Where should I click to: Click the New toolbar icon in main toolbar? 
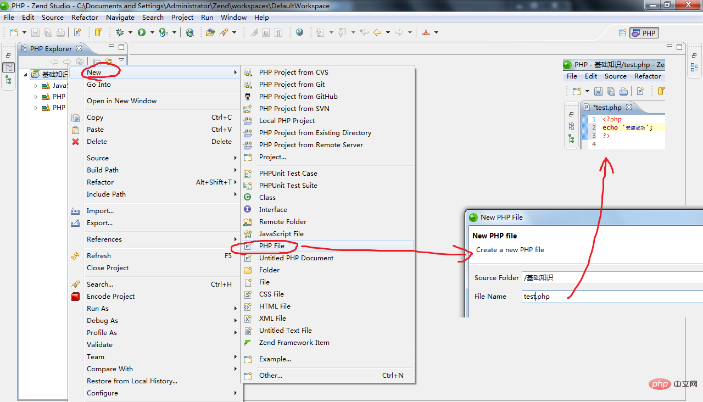pyautogui.click(x=13, y=32)
